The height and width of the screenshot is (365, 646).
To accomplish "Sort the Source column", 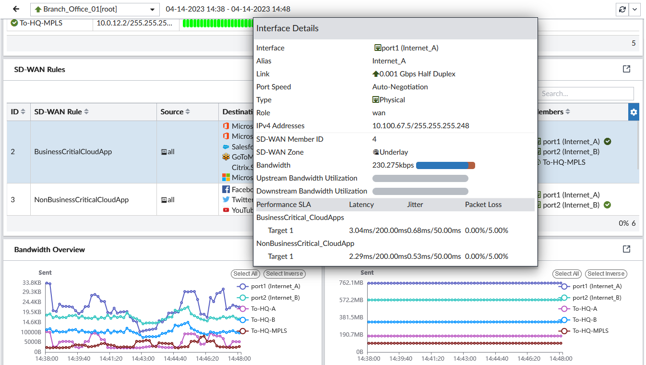I will [188, 112].
